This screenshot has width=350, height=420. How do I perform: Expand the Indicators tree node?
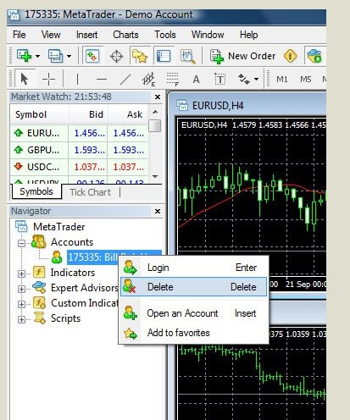click(x=21, y=274)
